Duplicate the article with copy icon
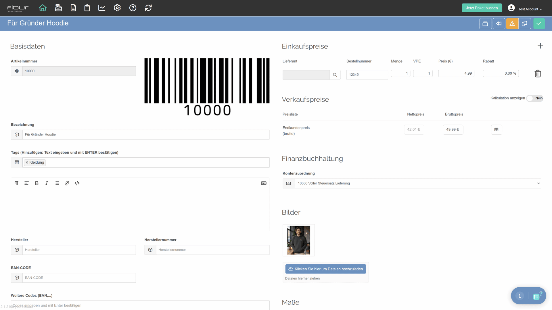Screen dimensions: 552x310 pyautogui.click(x=525, y=24)
